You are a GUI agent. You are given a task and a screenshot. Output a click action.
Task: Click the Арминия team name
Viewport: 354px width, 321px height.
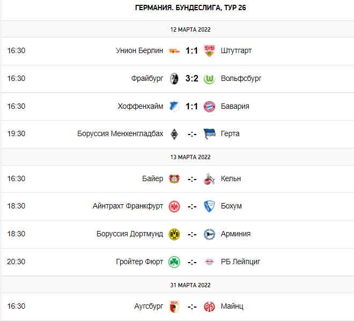235,234
